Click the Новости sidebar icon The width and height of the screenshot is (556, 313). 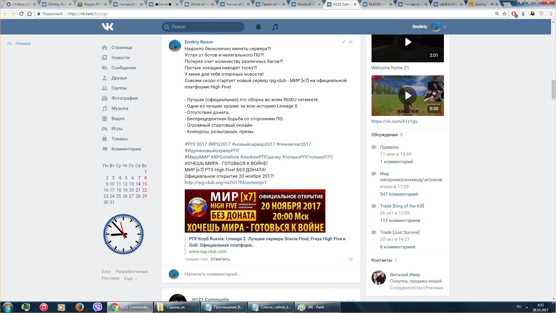click(x=105, y=58)
